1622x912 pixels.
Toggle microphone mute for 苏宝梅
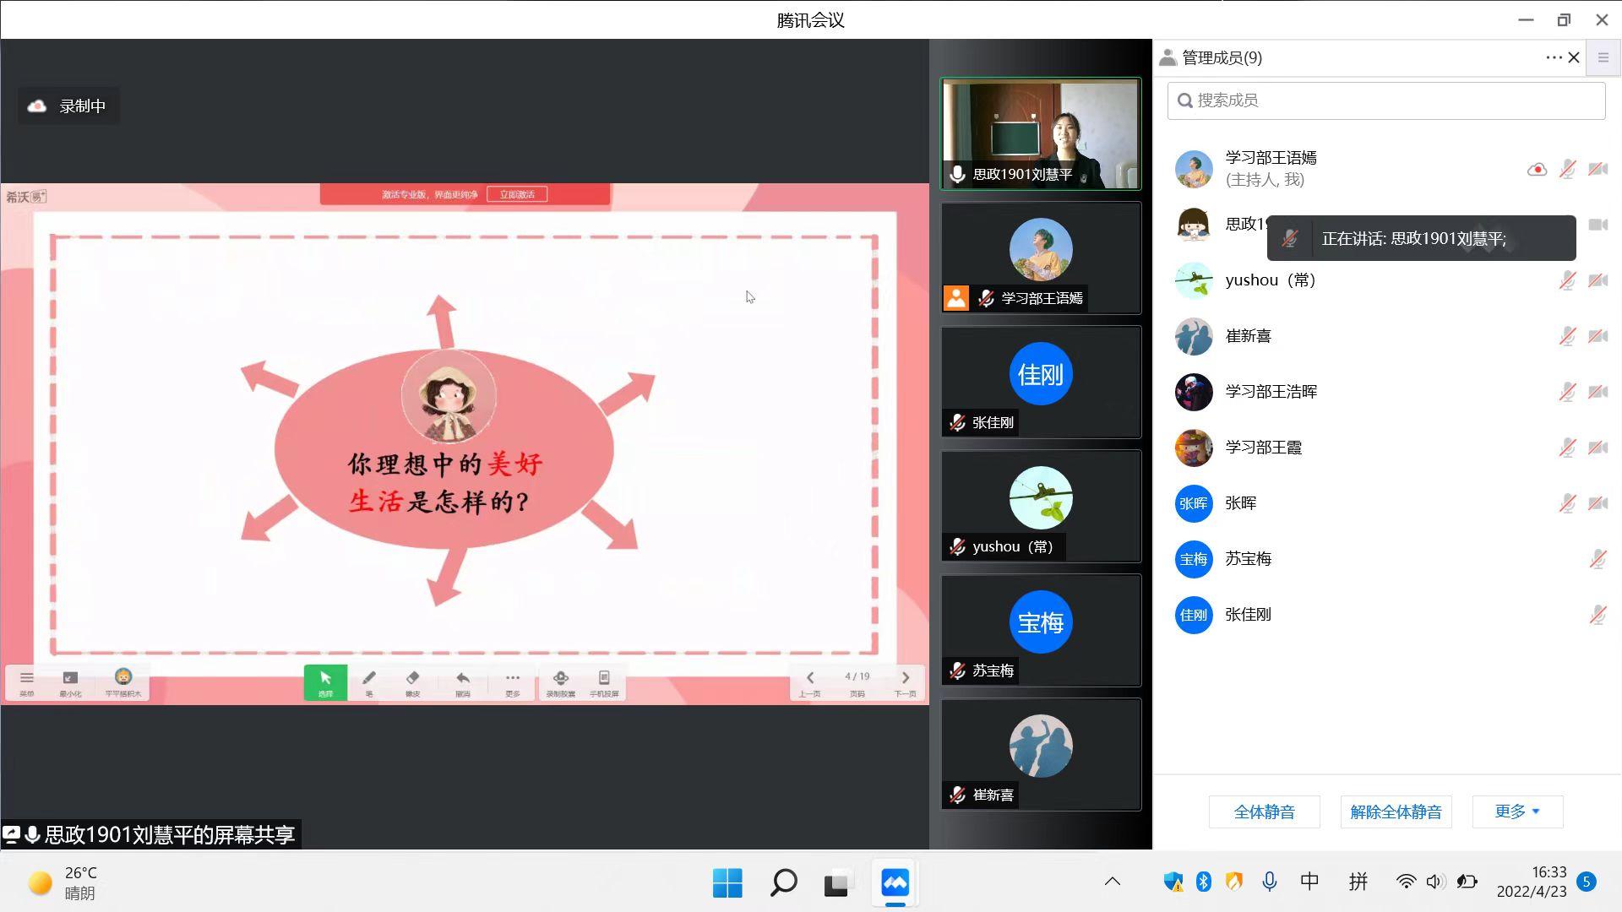point(1598,559)
